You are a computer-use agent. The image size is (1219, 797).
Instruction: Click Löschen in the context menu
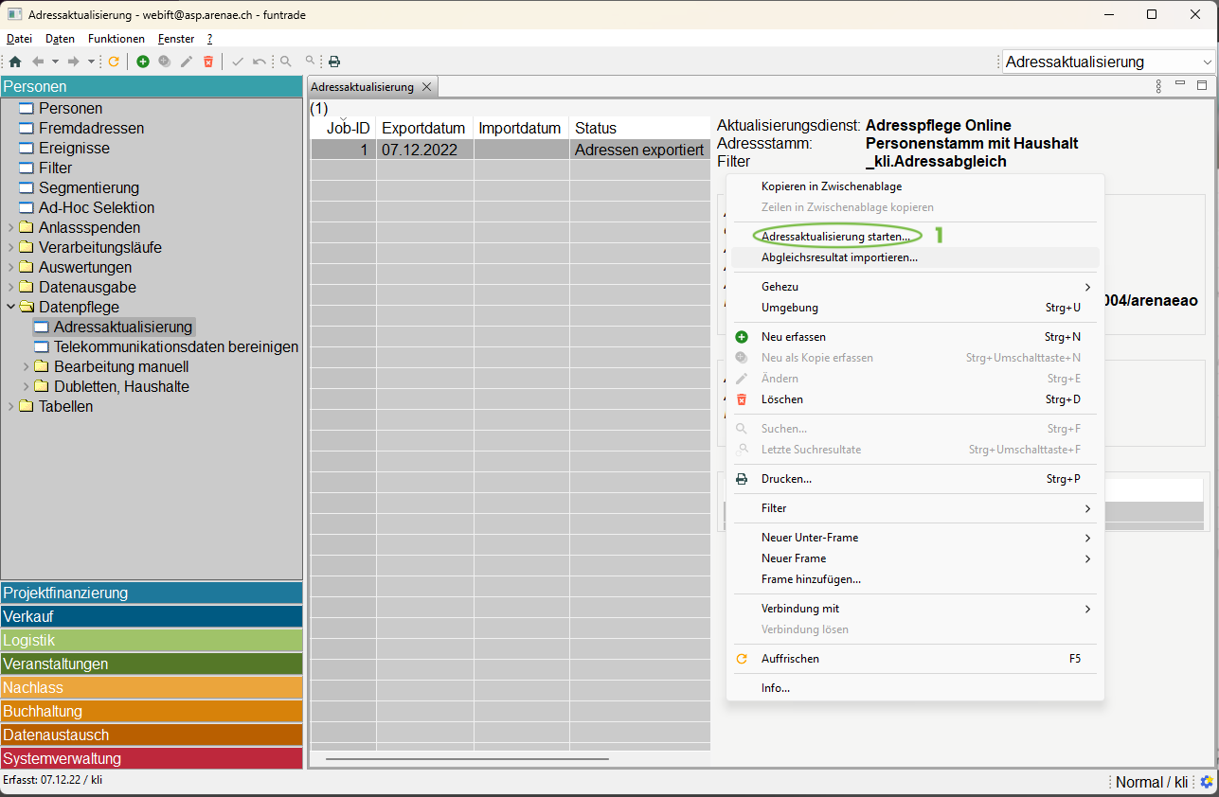[x=781, y=399]
